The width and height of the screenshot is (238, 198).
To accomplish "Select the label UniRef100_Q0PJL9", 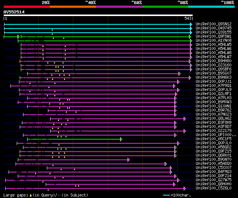I will pos(213,89).
